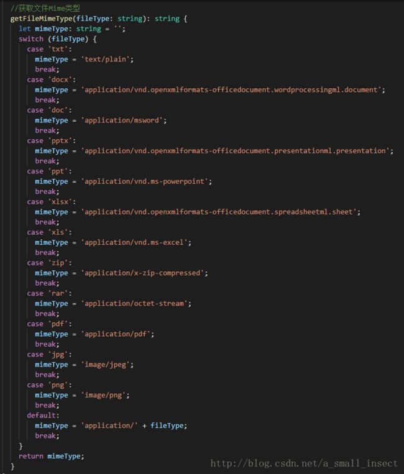Click the case 'xls' label
Image resolution: width=404 pixels, height=474 pixels.
pos(49,232)
